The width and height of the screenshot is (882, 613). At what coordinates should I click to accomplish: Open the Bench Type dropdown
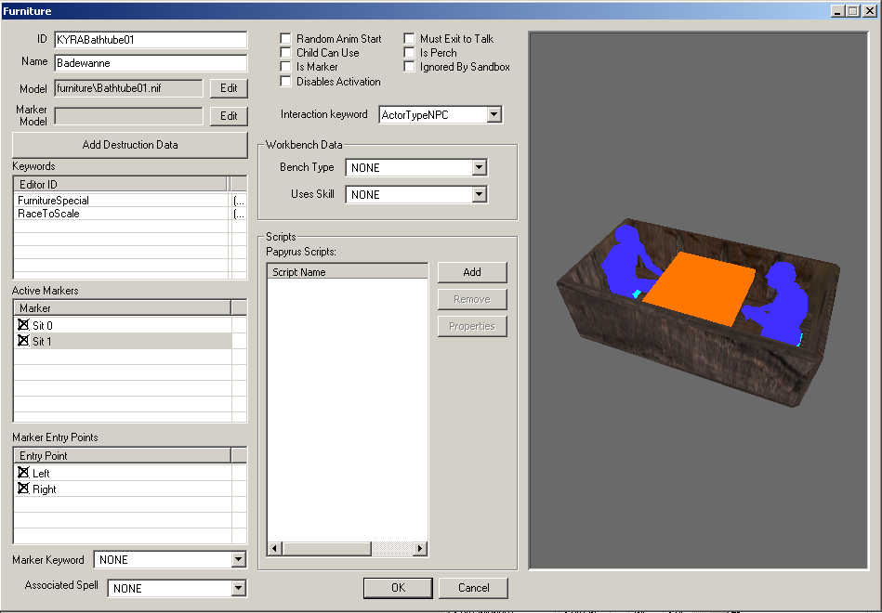click(479, 167)
